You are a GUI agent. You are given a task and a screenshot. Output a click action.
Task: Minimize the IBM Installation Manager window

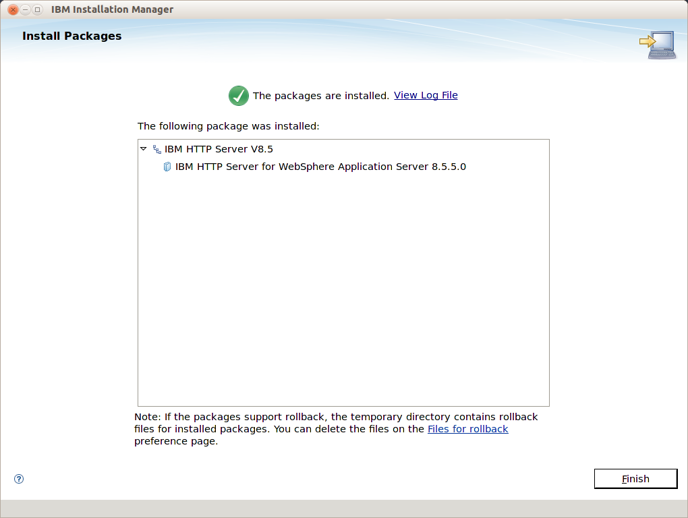(x=26, y=9)
